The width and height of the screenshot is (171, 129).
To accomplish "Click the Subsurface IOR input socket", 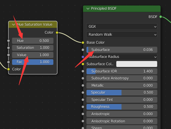I will coord(83,71).
